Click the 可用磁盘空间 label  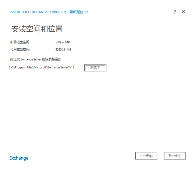tap(20, 50)
